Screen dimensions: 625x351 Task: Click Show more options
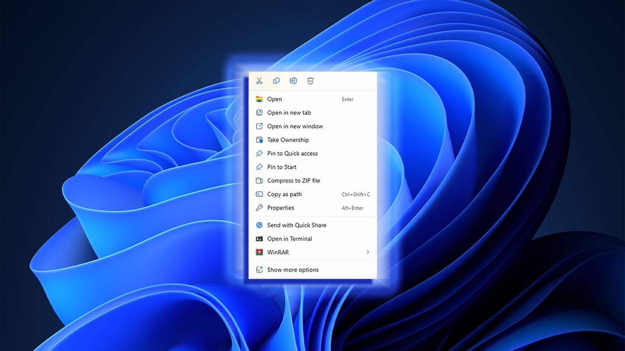tap(293, 270)
